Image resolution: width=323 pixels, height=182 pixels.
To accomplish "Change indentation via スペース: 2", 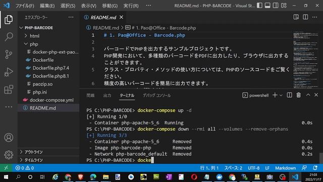I will pos(233,168).
